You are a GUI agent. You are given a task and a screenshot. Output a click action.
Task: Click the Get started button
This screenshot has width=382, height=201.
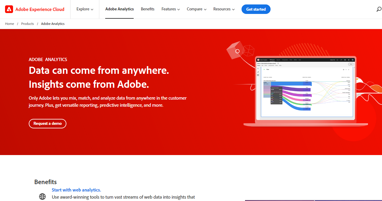256,9
